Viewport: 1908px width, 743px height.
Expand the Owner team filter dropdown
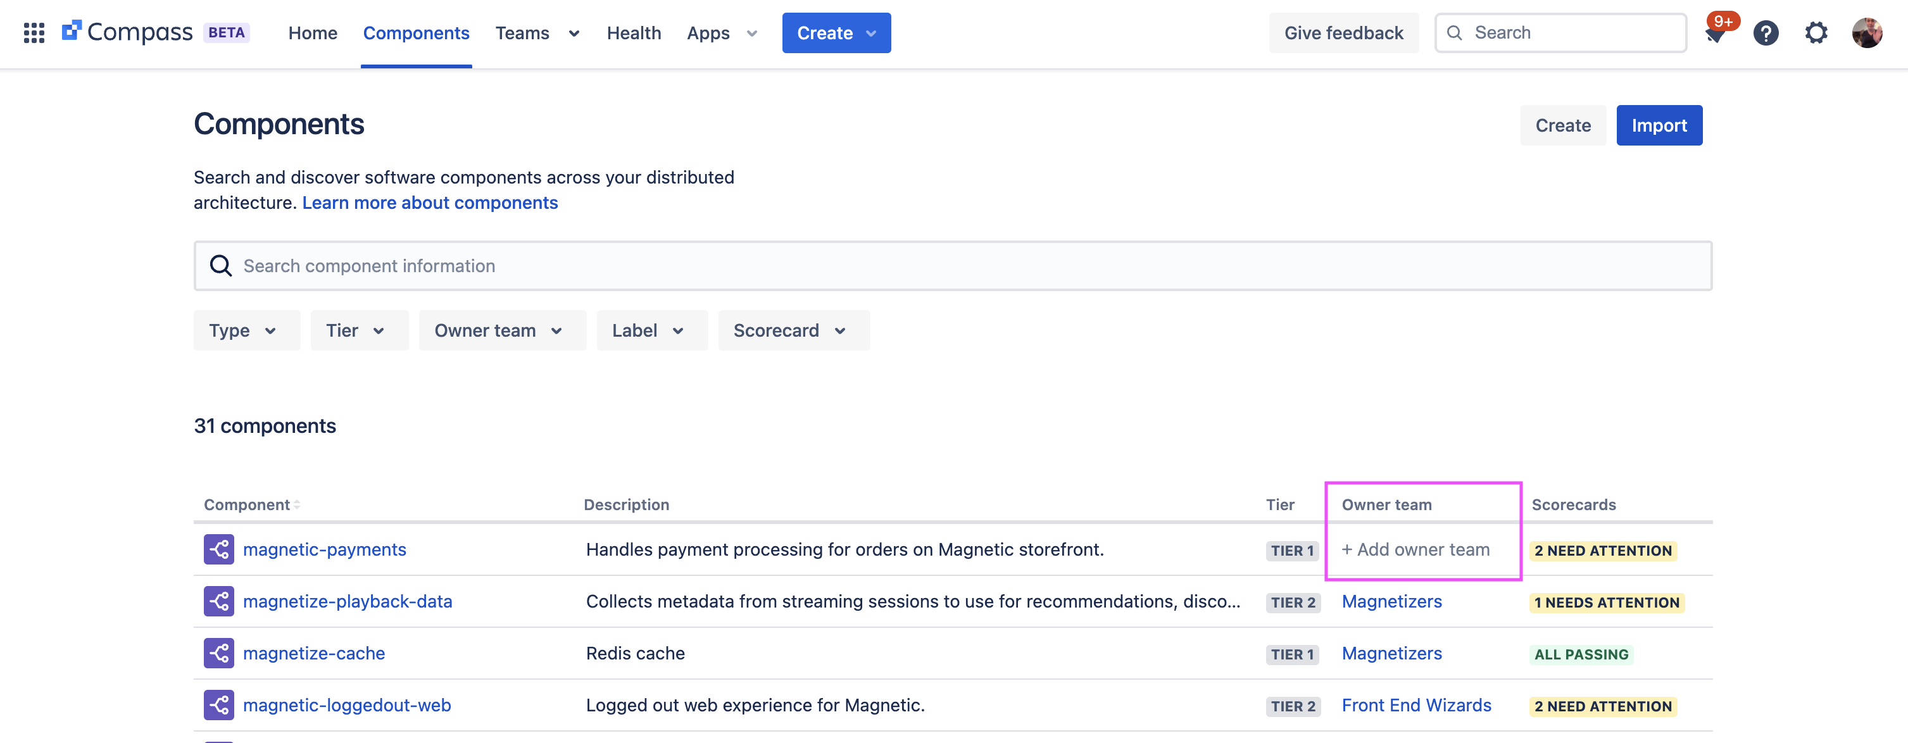pos(498,330)
